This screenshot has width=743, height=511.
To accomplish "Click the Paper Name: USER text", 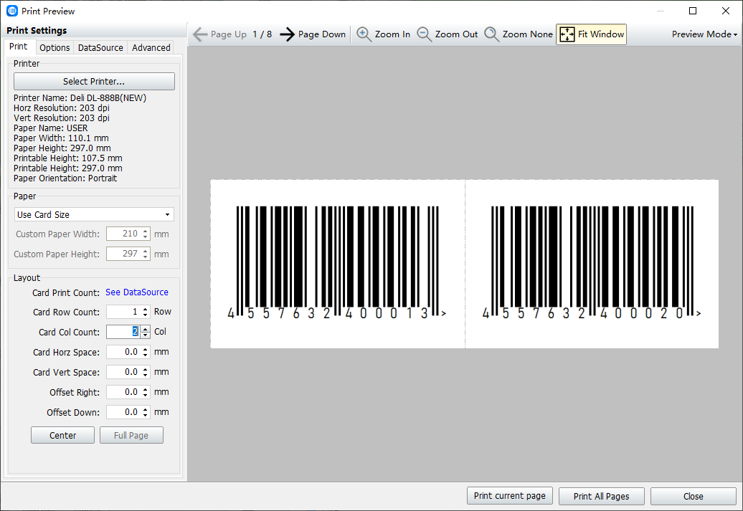I will click(51, 128).
